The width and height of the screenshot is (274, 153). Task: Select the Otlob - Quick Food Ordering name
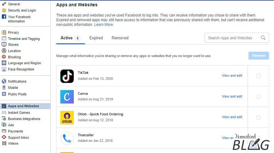pos(101,114)
